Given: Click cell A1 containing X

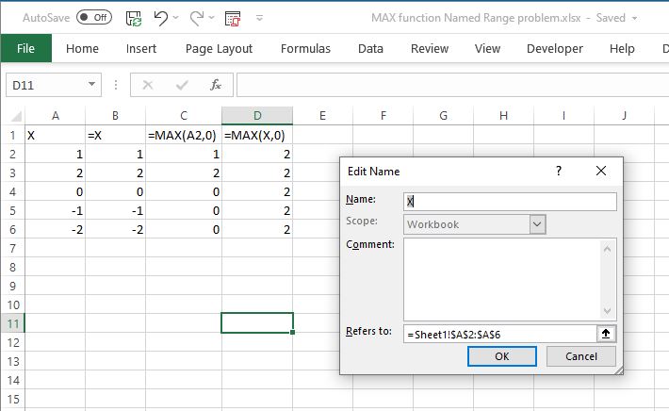Looking at the screenshot, I should click(55, 136).
